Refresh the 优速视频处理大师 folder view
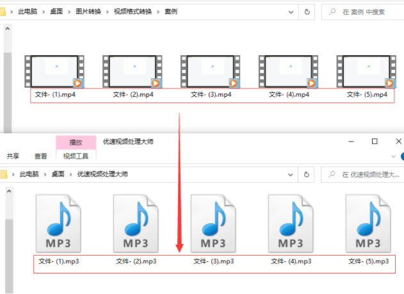 [x=306, y=175]
